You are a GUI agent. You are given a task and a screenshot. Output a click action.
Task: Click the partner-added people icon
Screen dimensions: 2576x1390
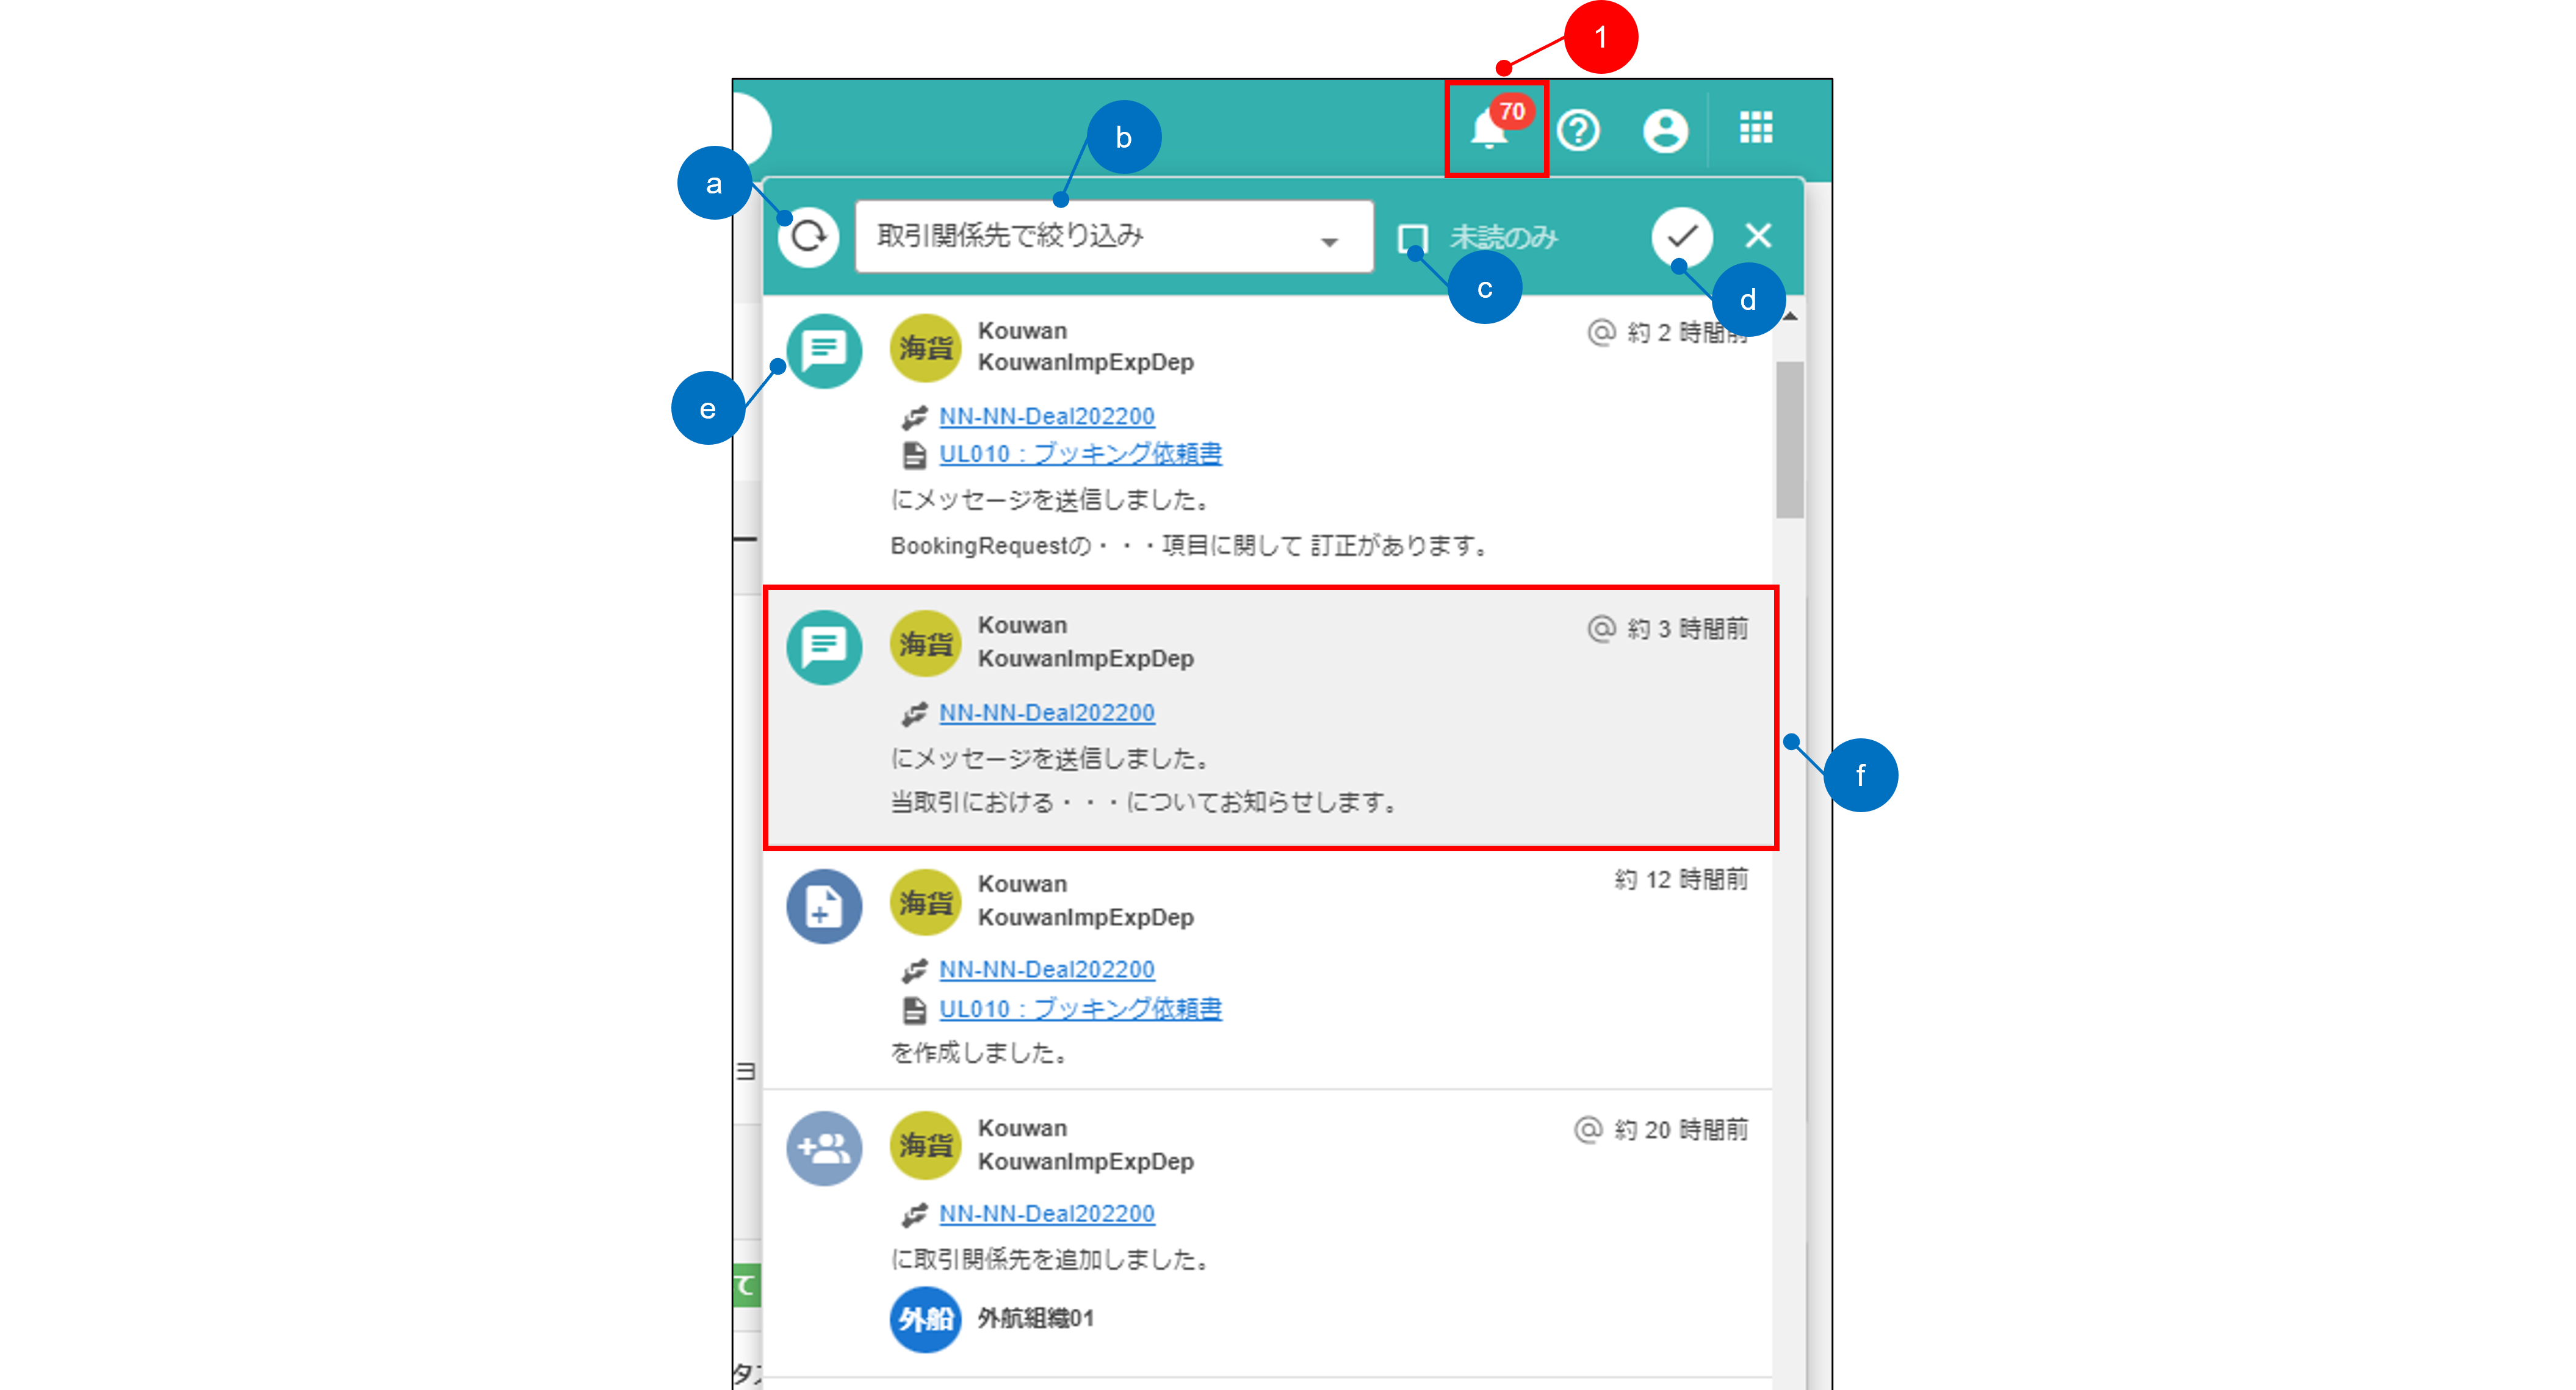[x=824, y=1148]
